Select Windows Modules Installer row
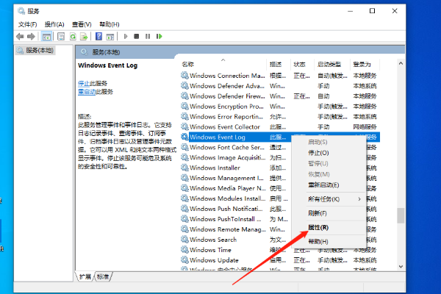441x294 pixels. point(280,198)
